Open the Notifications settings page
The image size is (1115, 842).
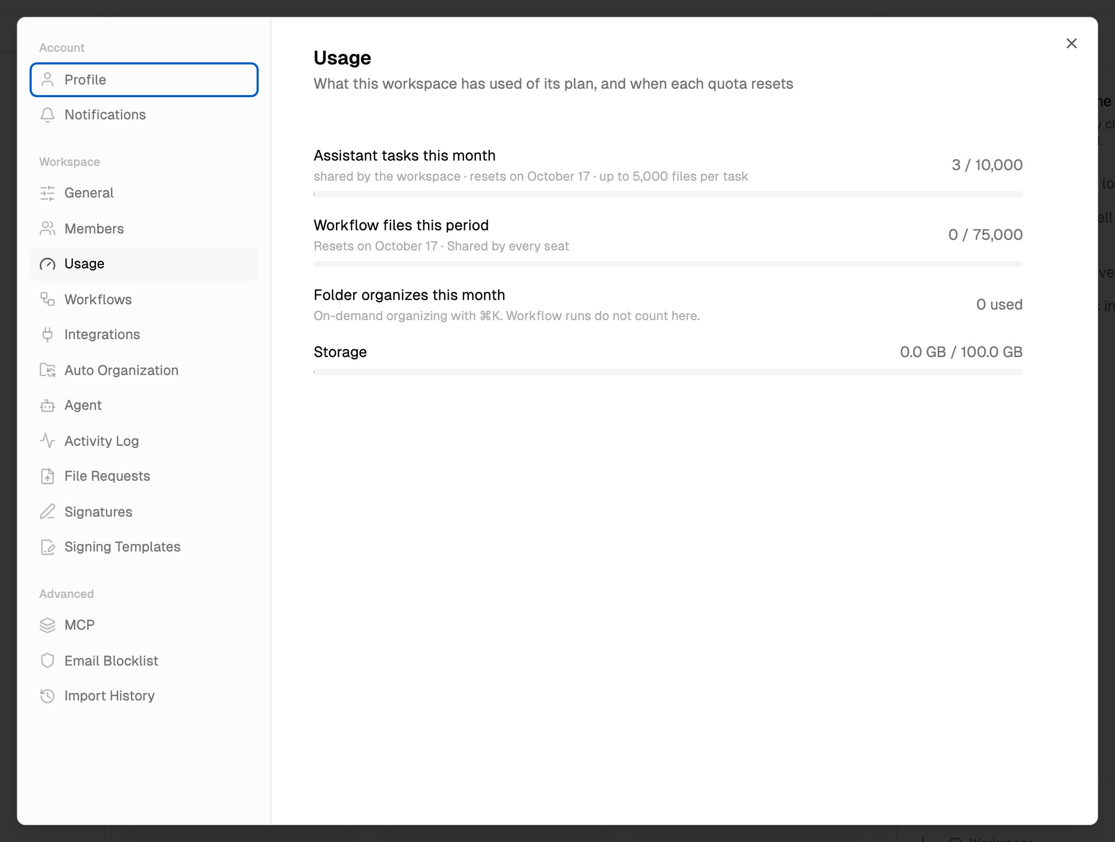tap(144, 115)
